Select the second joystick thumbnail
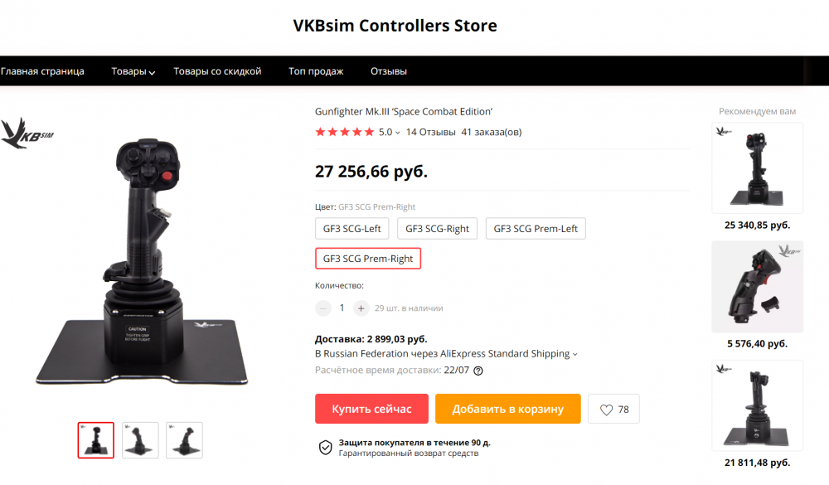This screenshot has width=829, height=485. pos(140,440)
